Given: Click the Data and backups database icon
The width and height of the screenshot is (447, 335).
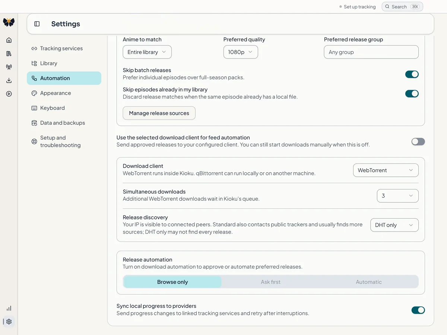Looking at the screenshot, I should point(34,123).
